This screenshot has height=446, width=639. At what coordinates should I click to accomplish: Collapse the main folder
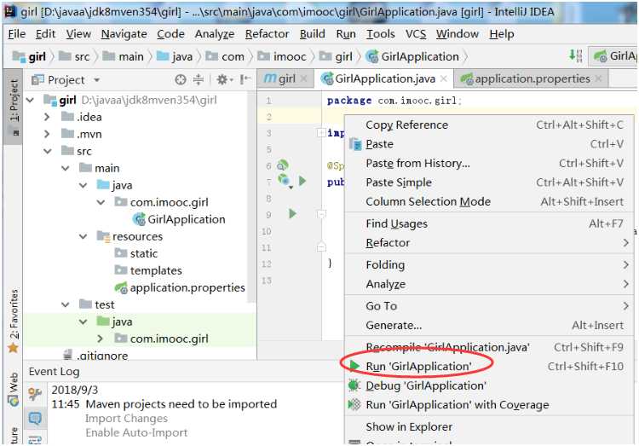coord(66,168)
